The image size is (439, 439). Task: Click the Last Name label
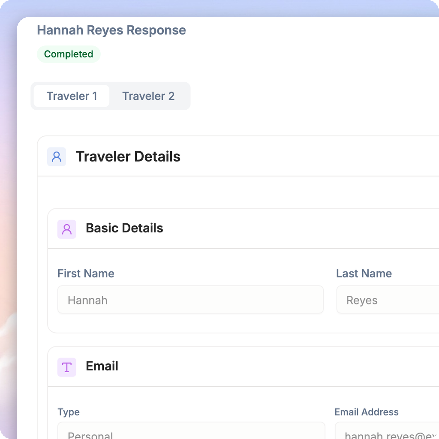tap(364, 274)
